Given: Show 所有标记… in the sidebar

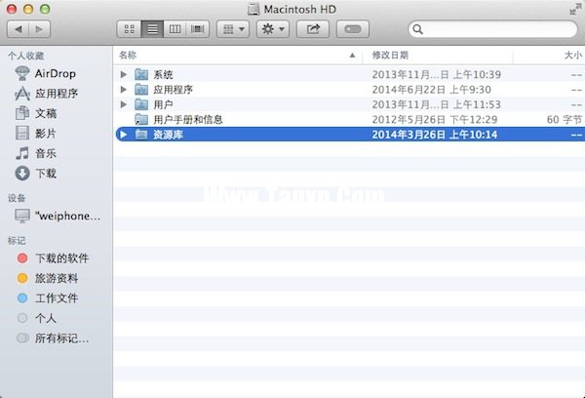Looking at the screenshot, I should (53, 338).
